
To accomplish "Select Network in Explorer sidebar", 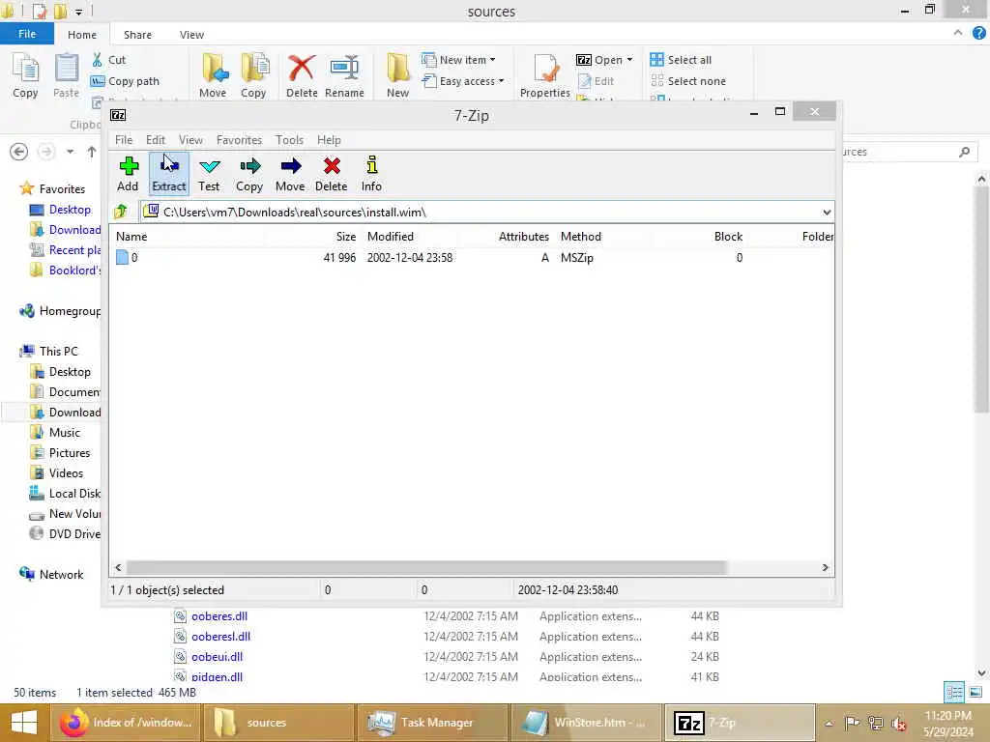I will click(x=52, y=575).
